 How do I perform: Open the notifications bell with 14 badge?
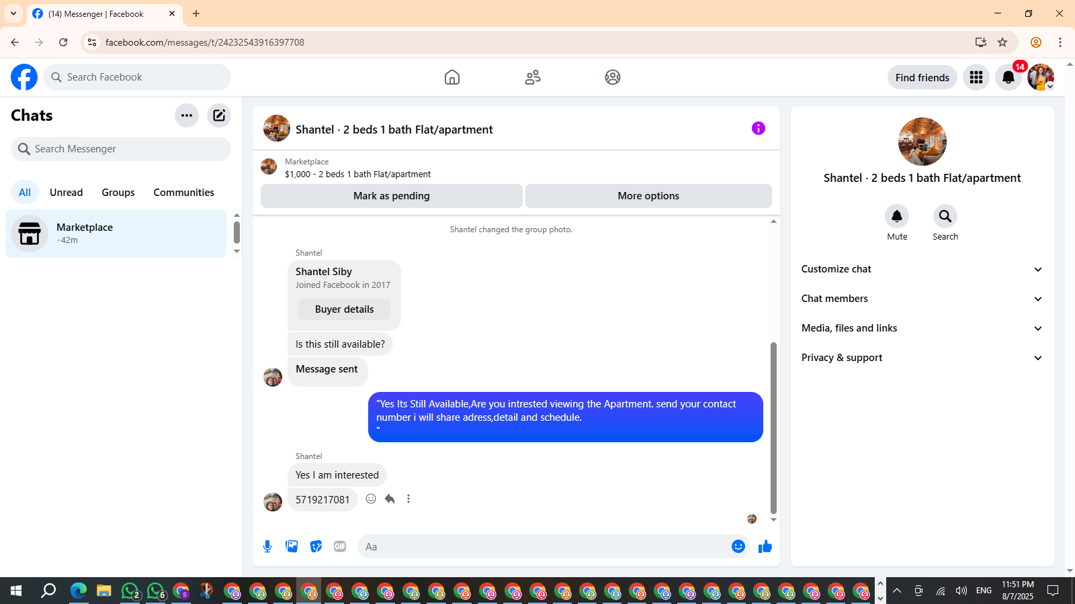tap(1008, 77)
